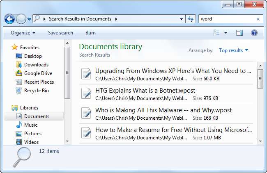Select the Pictures library
This screenshot has width=267, height=173.
coord(32,134)
